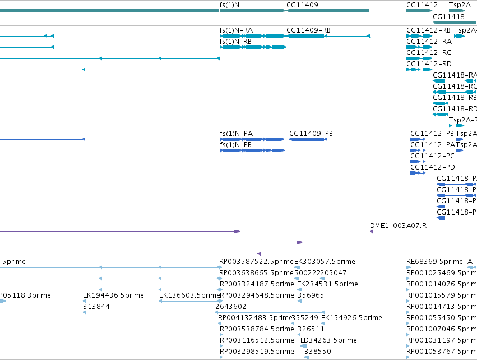
Task: Select protein CG11412-PD
Action: 433,167
